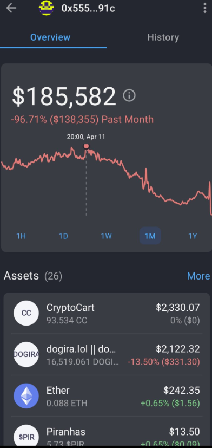The image size is (212, 448).
Task: Open the dogira.lol asset row
Action: coord(107,355)
